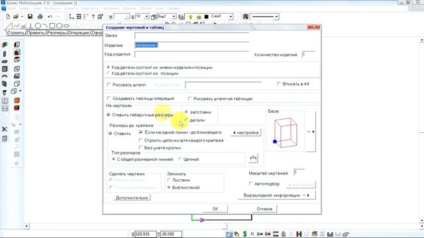The image size is (424, 238).
Task: Toggle the grid dots icon
Action: pos(79,17)
